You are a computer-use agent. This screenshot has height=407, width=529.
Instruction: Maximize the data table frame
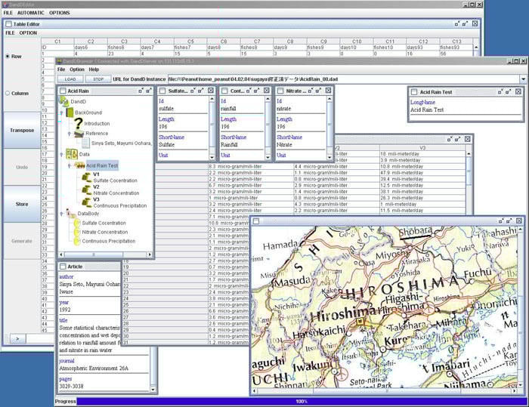tap(457, 139)
